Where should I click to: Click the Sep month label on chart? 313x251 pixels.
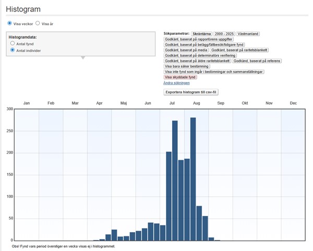point(221,103)
